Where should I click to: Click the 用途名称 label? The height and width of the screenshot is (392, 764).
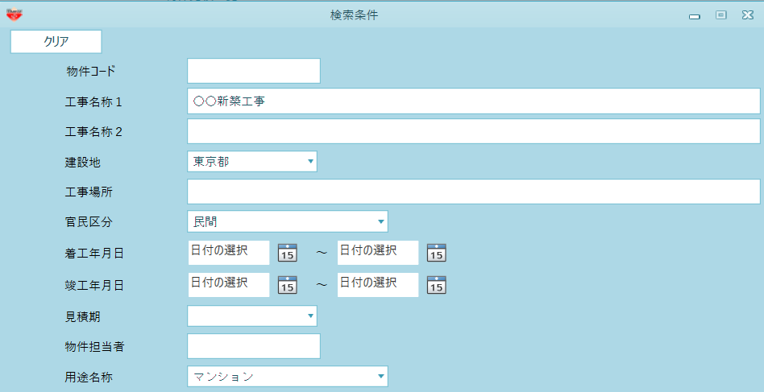point(89,377)
